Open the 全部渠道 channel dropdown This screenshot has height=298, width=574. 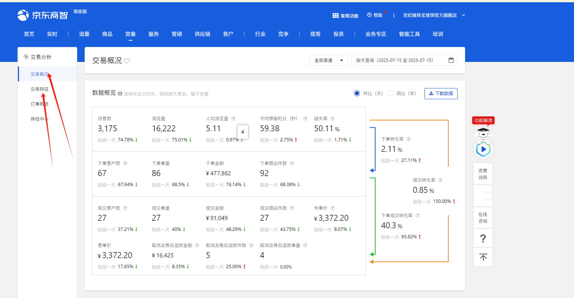click(x=328, y=60)
